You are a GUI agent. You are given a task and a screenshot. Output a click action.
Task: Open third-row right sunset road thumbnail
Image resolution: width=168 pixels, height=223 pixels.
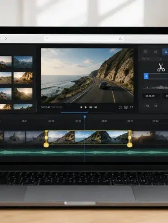tap(23, 94)
